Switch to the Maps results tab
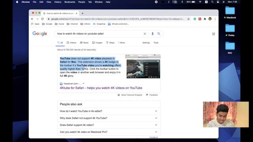 click(110, 43)
